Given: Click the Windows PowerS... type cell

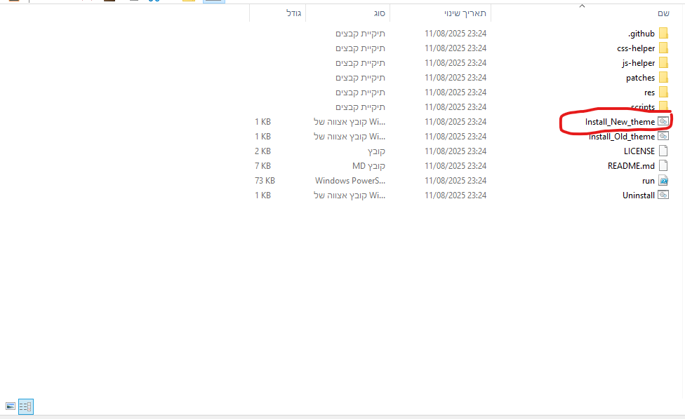Looking at the screenshot, I should pyautogui.click(x=350, y=181).
